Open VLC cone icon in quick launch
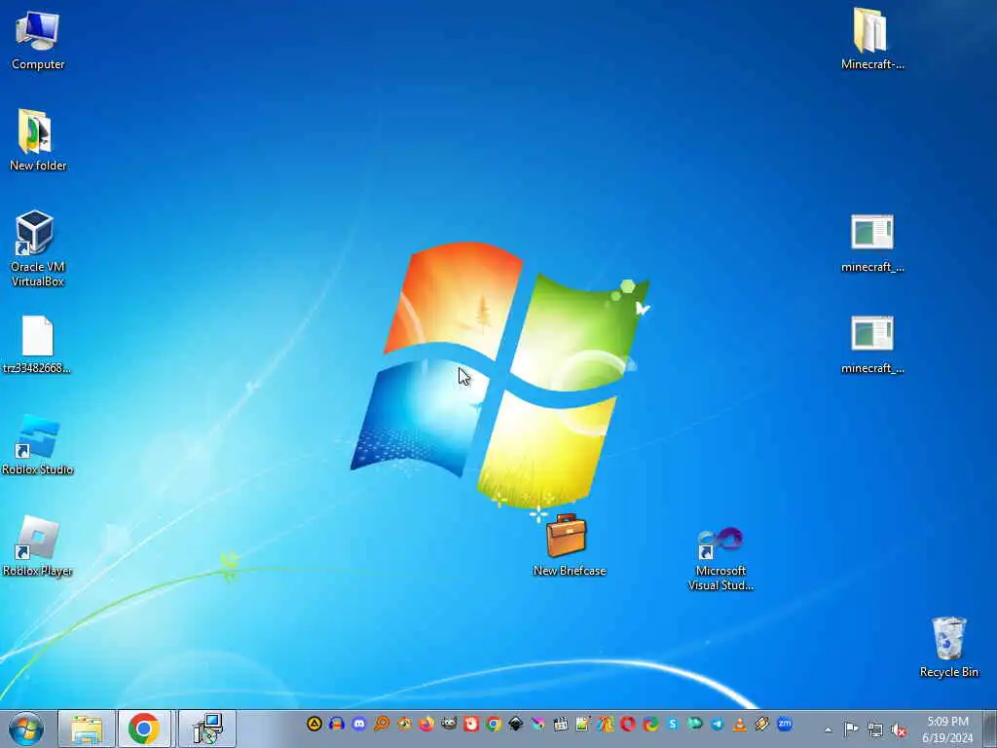 [740, 724]
